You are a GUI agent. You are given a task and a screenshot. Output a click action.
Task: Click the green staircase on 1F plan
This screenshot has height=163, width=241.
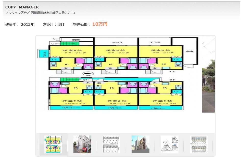point(68,44)
